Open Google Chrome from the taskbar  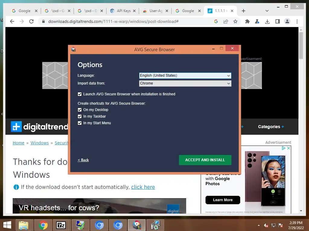(x=43, y=225)
